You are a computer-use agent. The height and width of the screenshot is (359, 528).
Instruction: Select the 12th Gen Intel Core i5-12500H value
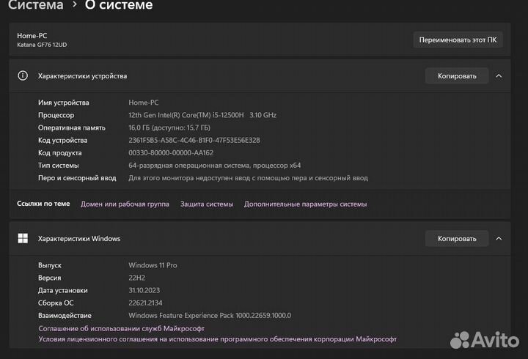pos(202,115)
